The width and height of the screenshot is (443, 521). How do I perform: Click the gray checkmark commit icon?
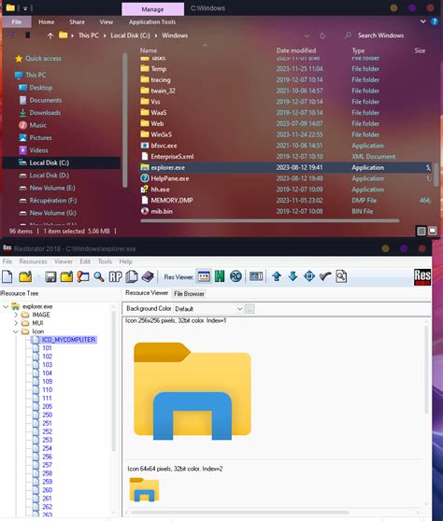325,276
